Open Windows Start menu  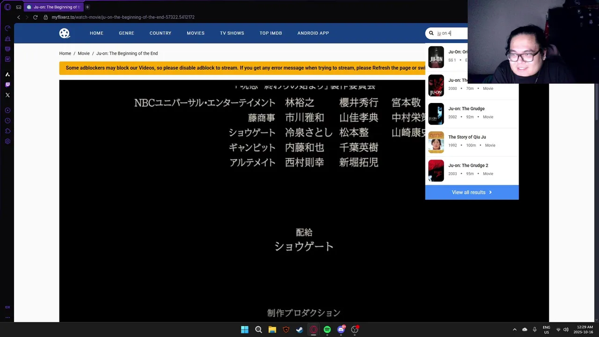click(245, 330)
